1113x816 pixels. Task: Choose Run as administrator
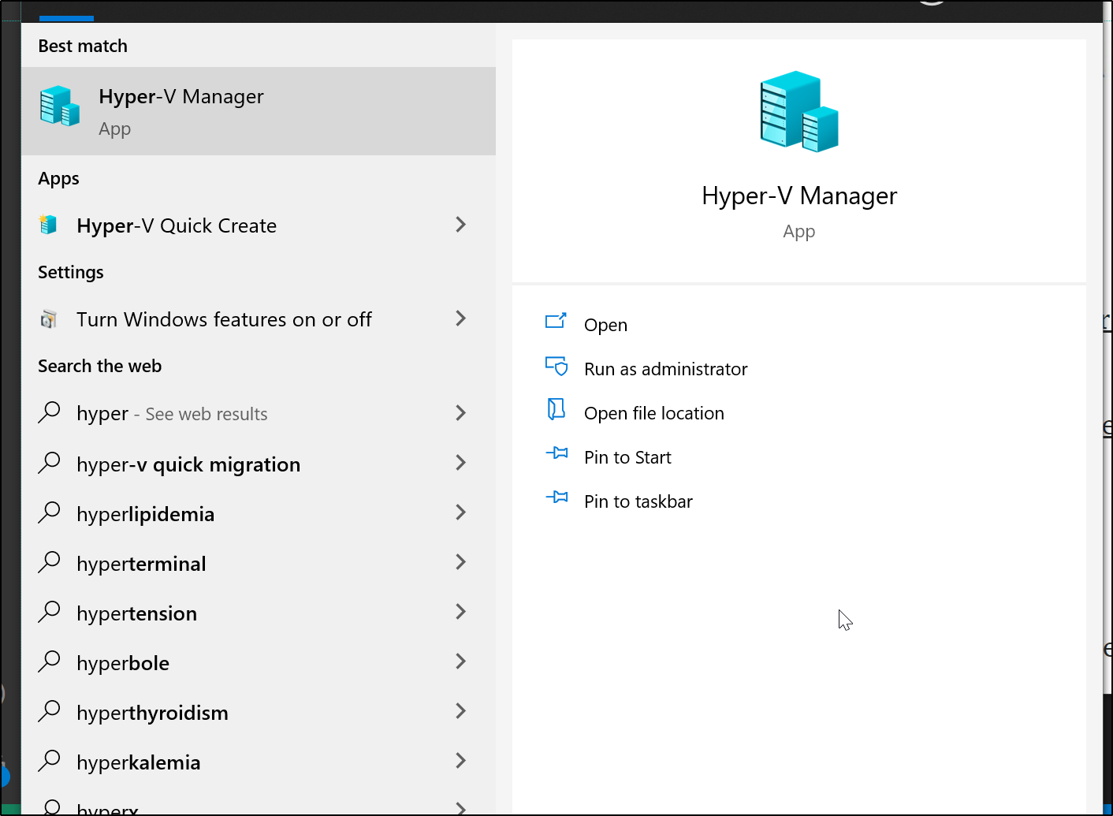[x=665, y=369]
